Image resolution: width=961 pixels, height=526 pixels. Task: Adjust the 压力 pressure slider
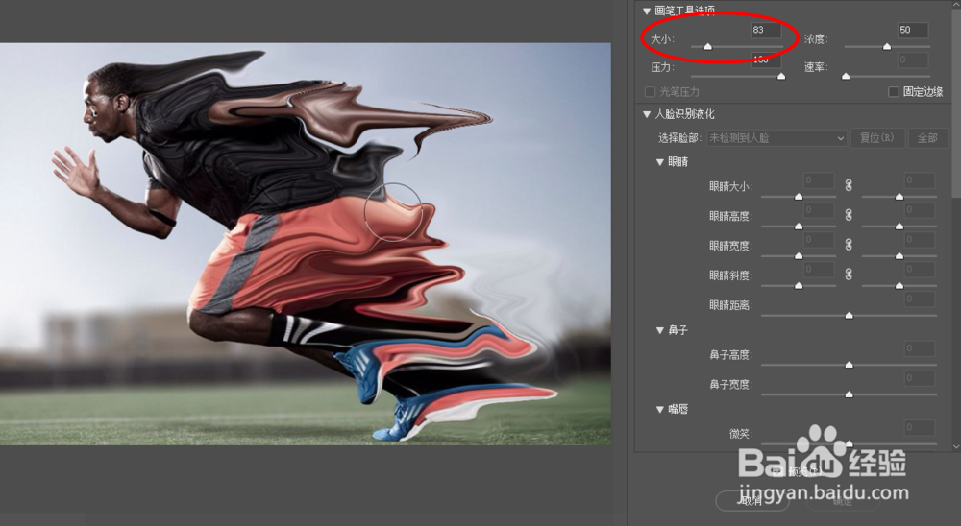[x=781, y=77]
